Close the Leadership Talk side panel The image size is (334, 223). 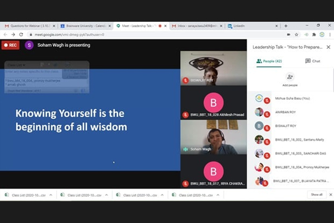pos(328,47)
